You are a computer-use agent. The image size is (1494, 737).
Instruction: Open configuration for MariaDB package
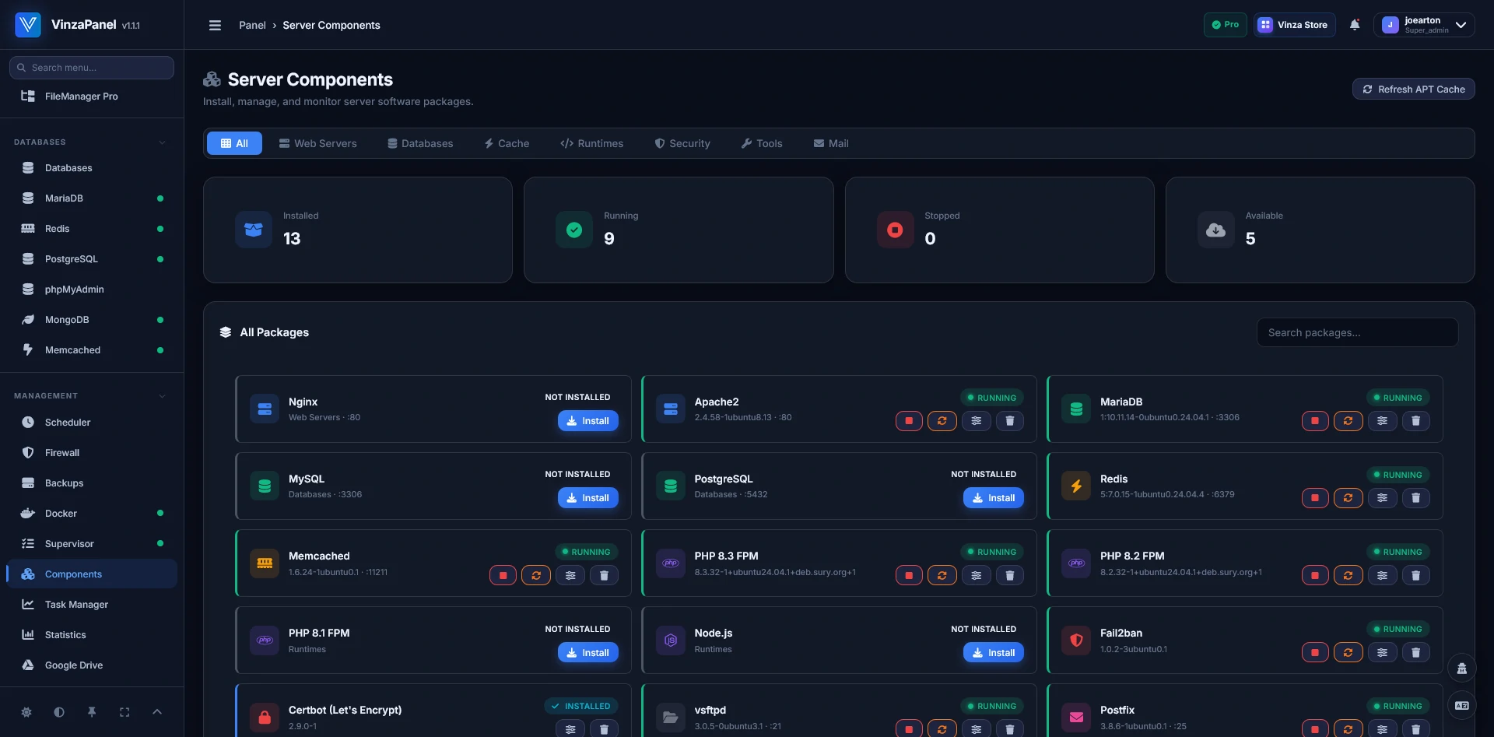[x=1382, y=421]
